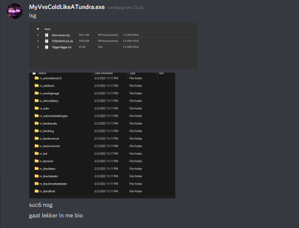Open the avatar of MyVvsColdLikeATundra.exe
The height and width of the screenshot is (228, 299).
[x=15, y=11]
